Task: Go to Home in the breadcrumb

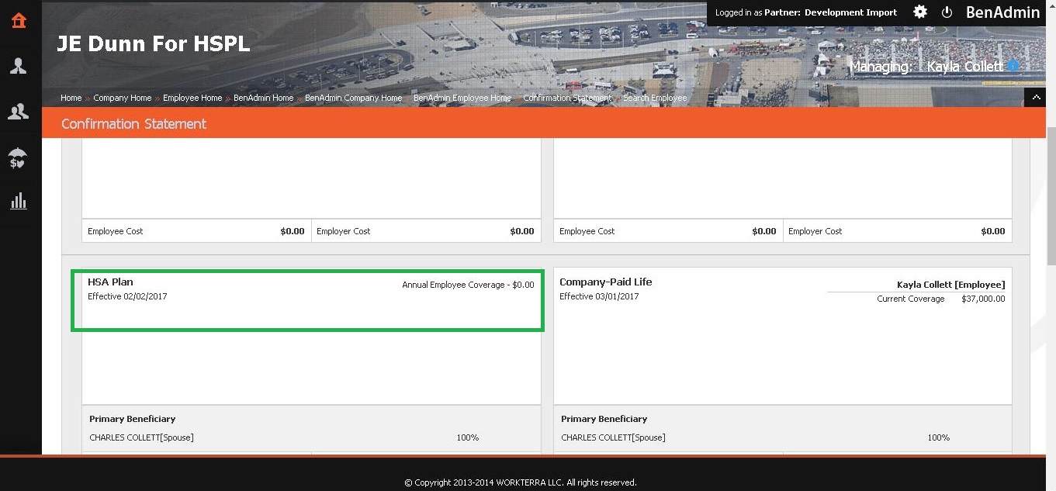Action: point(71,99)
